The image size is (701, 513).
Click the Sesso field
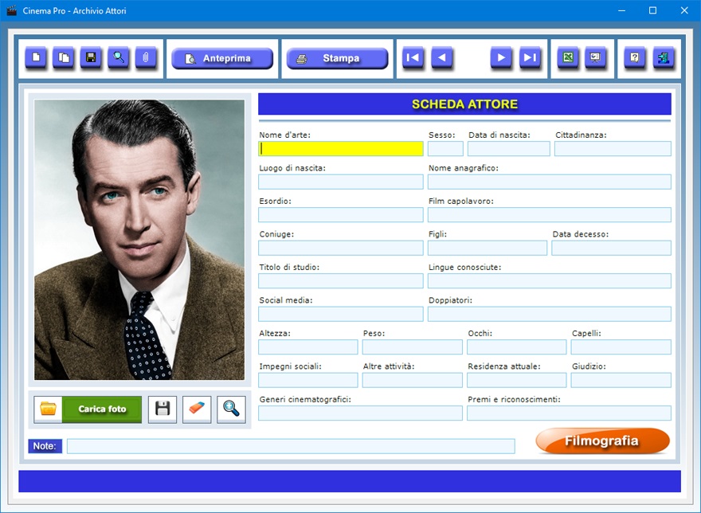click(x=445, y=148)
